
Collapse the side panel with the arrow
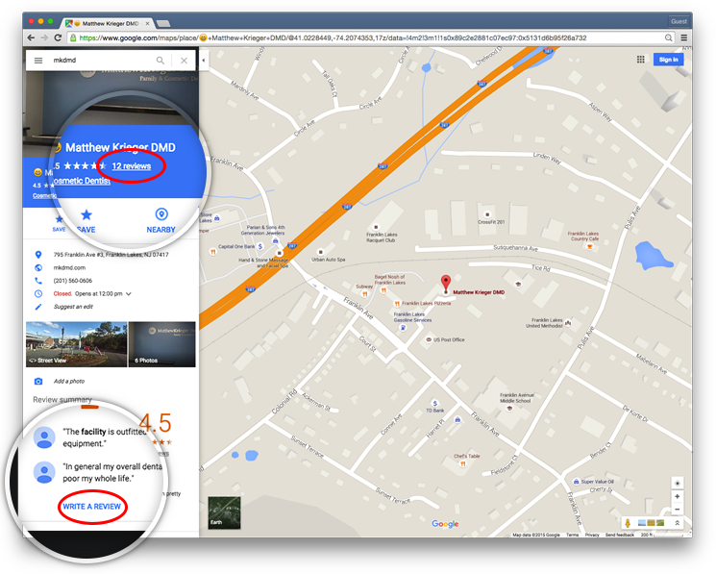pyautogui.click(x=203, y=61)
